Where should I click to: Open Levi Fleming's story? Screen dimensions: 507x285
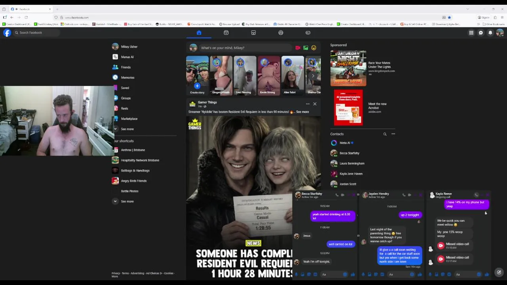tap(245, 76)
